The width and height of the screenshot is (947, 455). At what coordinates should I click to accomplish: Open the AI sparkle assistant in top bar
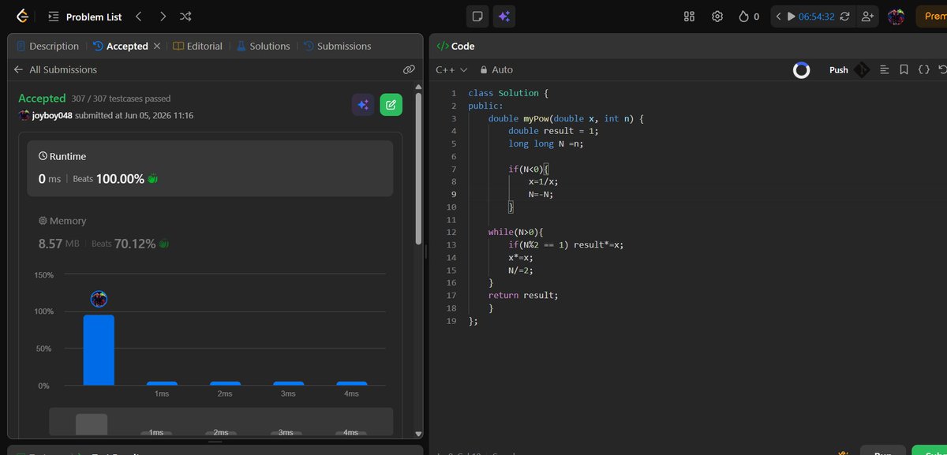coord(503,16)
